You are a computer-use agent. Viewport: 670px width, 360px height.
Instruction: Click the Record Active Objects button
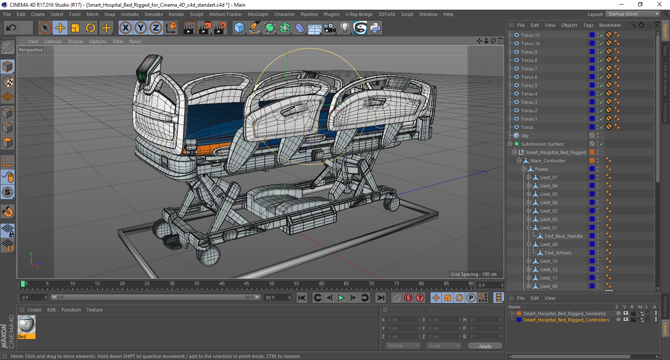[396, 298]
